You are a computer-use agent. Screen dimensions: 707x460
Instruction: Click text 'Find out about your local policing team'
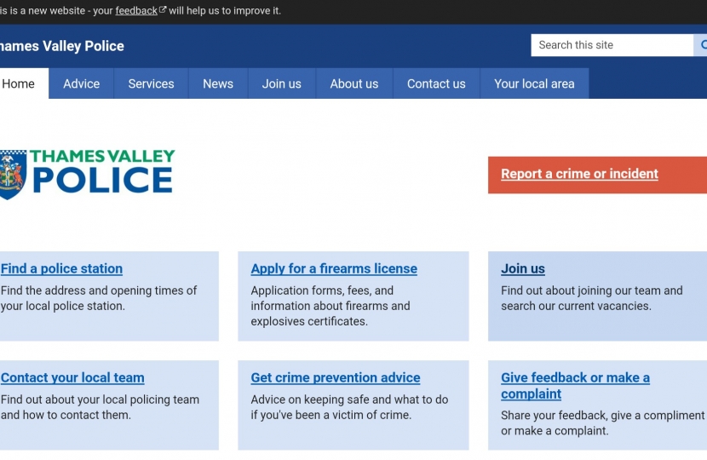[100, 400]
